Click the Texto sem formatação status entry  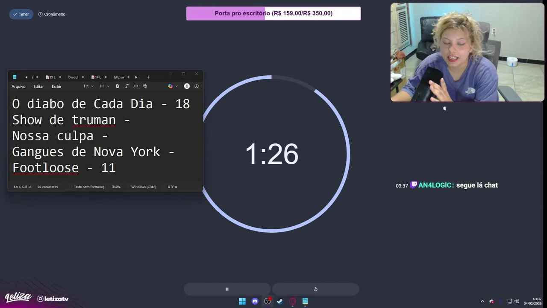coord(89,187)
